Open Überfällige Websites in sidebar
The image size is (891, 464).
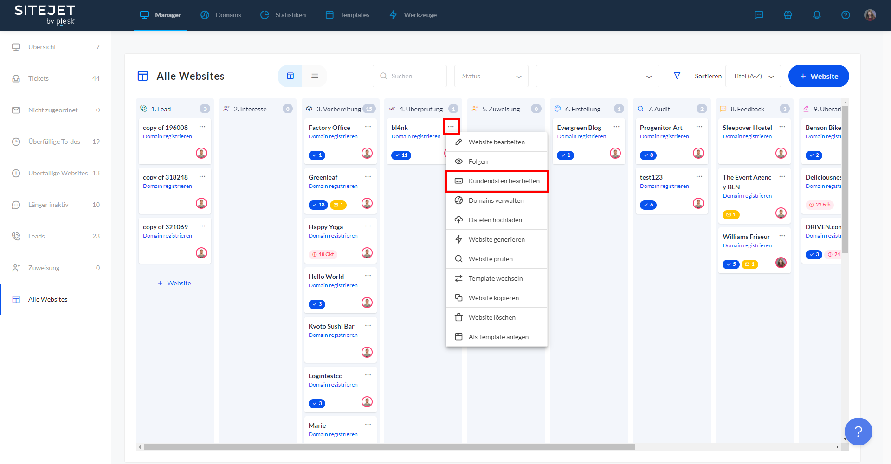pos(56,173)
